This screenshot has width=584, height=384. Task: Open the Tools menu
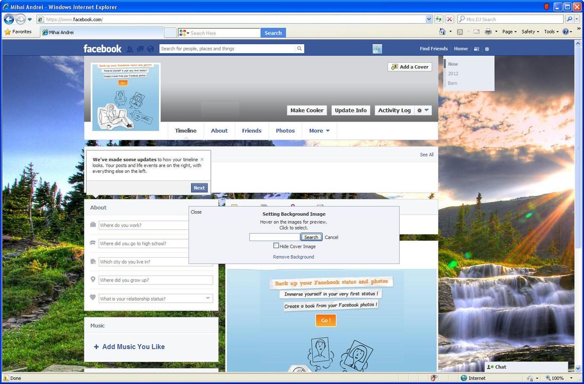[x=551, y=32]
